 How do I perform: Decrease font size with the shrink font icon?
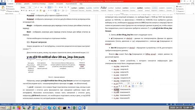coord(38,7)
